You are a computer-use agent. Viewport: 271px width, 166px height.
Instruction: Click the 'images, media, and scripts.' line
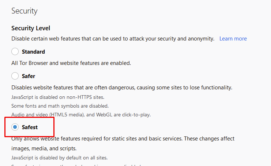pos(44,148)
